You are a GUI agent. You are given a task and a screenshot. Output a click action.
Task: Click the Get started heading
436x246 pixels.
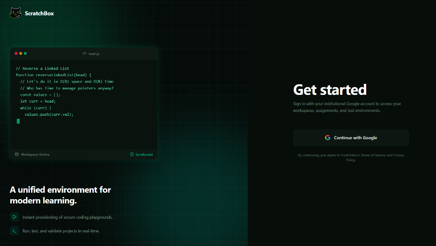[x=330, y=90]
